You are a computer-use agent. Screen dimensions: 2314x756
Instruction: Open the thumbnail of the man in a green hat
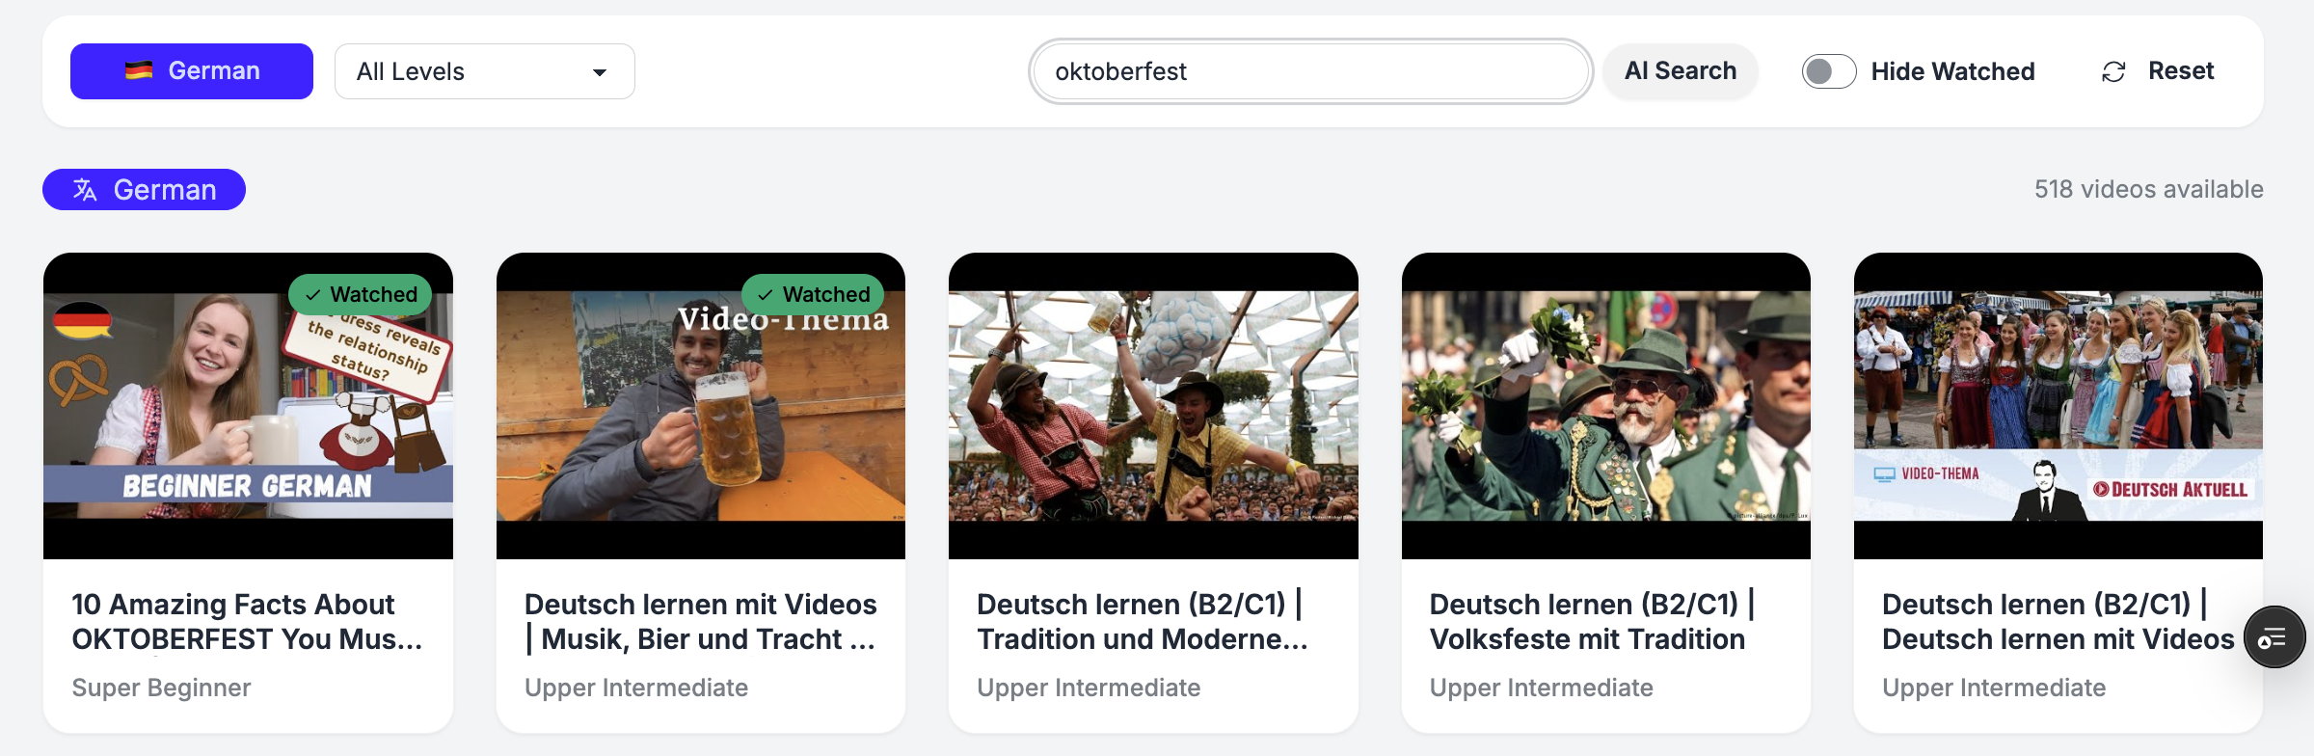point(1606,406)
